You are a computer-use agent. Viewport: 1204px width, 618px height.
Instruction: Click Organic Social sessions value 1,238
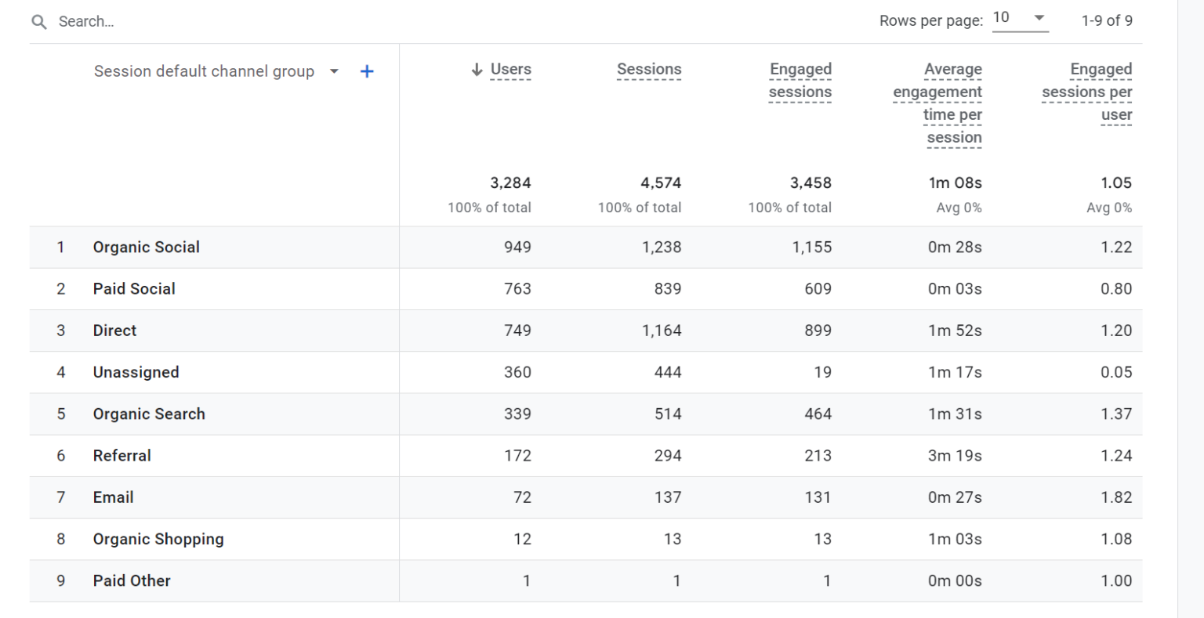pyautogui.click(x=662, y=248)
